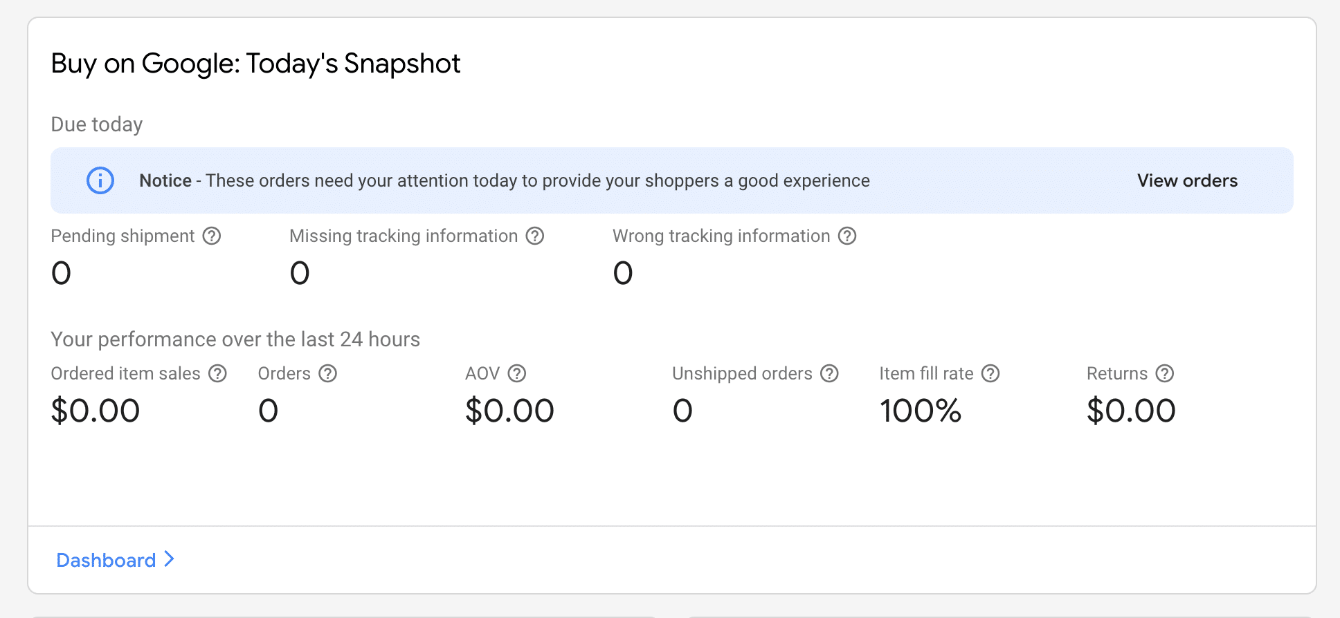Click the Unshipped orders count value

[x=682, y=411]
